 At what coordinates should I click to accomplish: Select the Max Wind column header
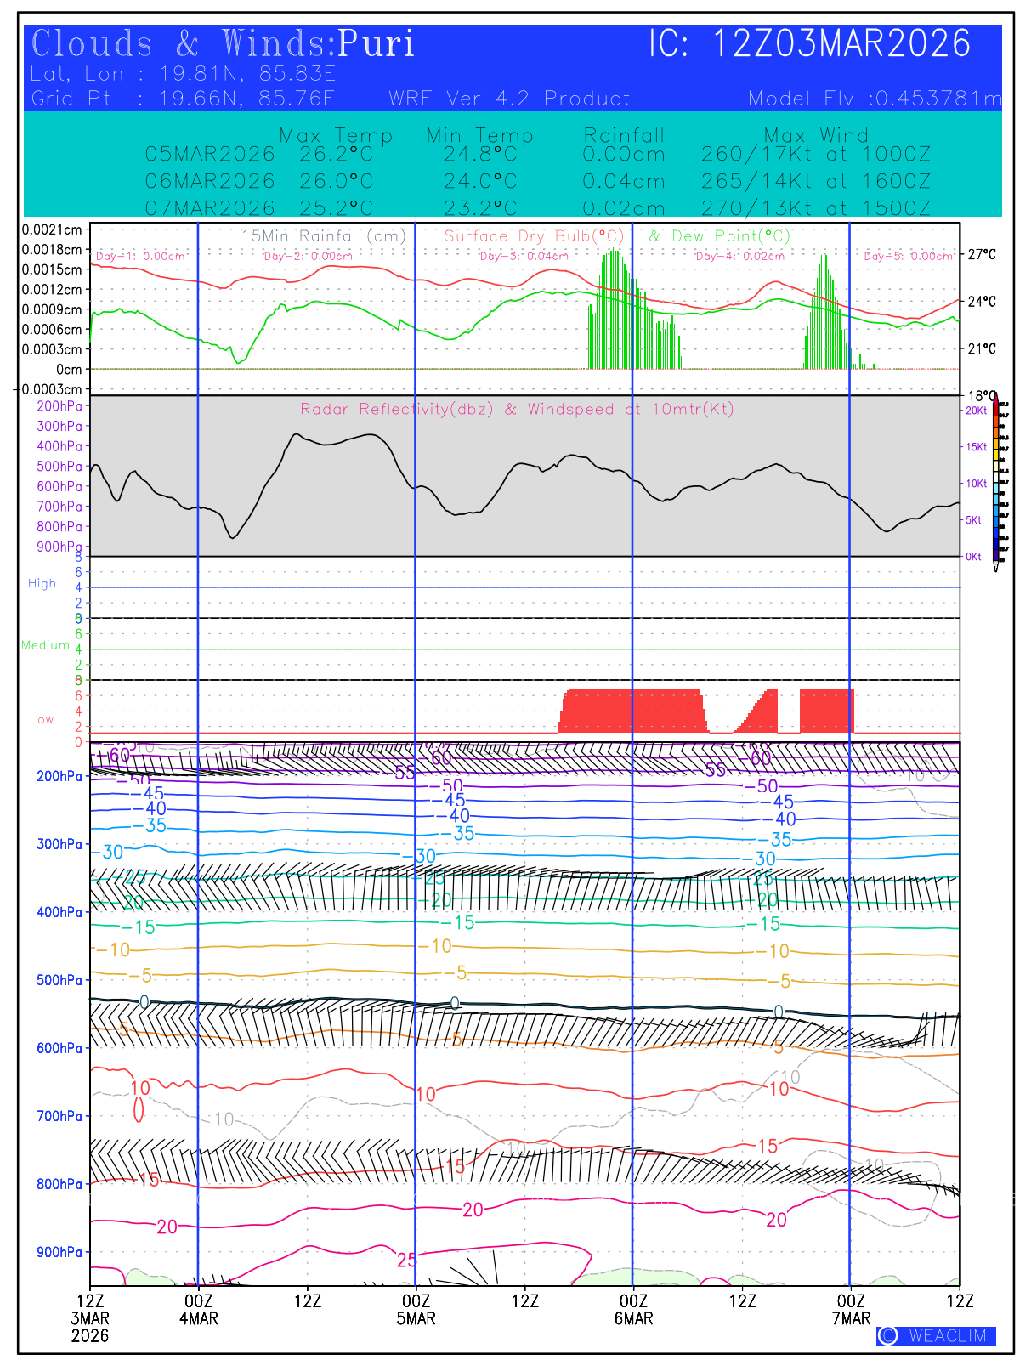(816, 135)
